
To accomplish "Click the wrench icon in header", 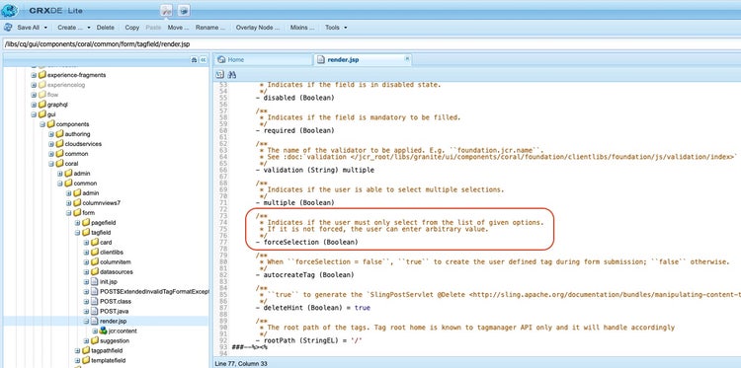I will [x=166, y=10].
